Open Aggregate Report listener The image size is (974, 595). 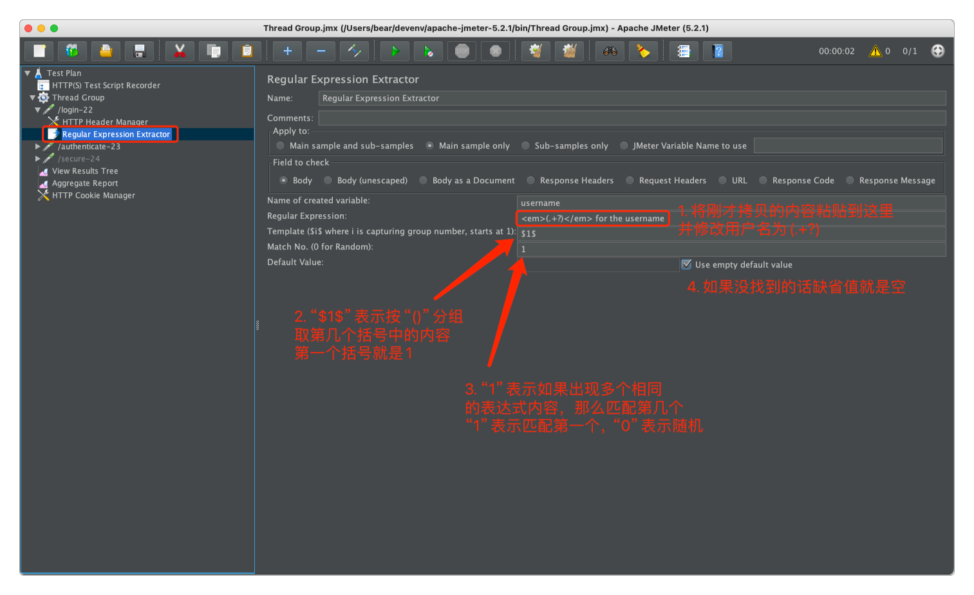pyautogui.click(x=85, y=183)
